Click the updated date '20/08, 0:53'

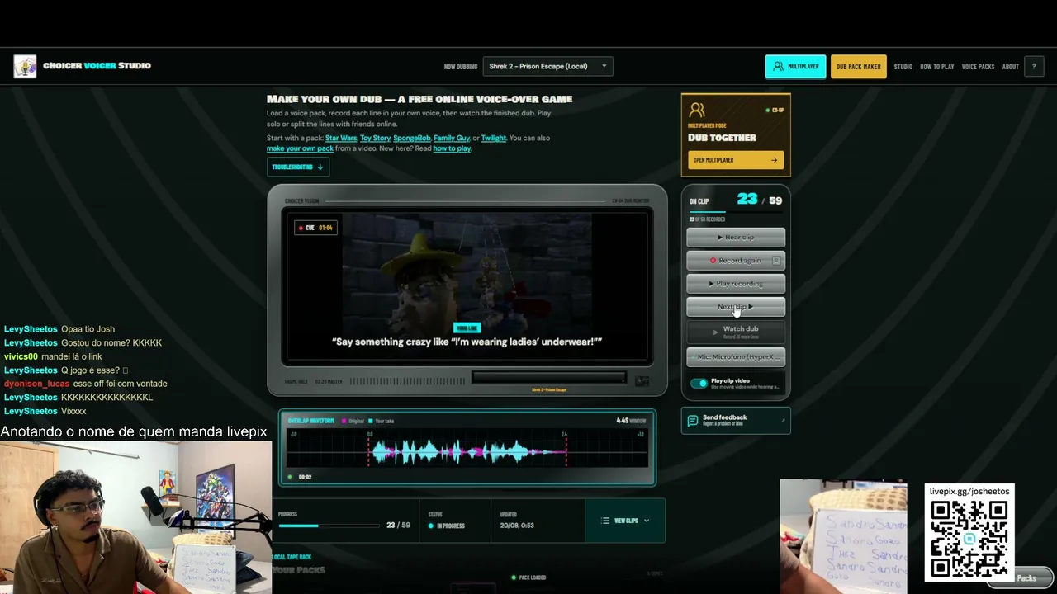(517, 526)
